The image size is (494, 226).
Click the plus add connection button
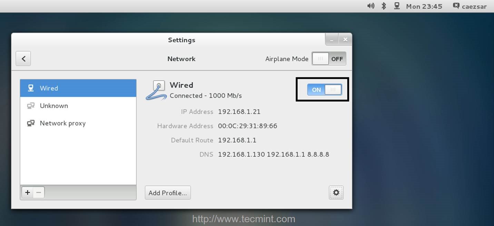28,193
